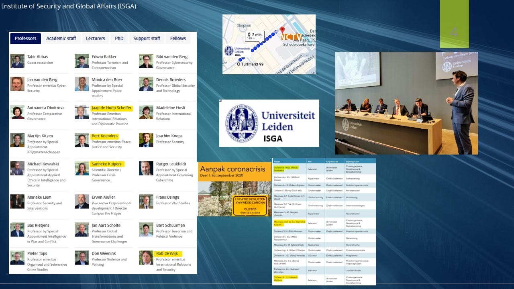Screen dimensions: 514x289
Task: Click Bert Koenders' portrait photo
Action: coord(82,140)
